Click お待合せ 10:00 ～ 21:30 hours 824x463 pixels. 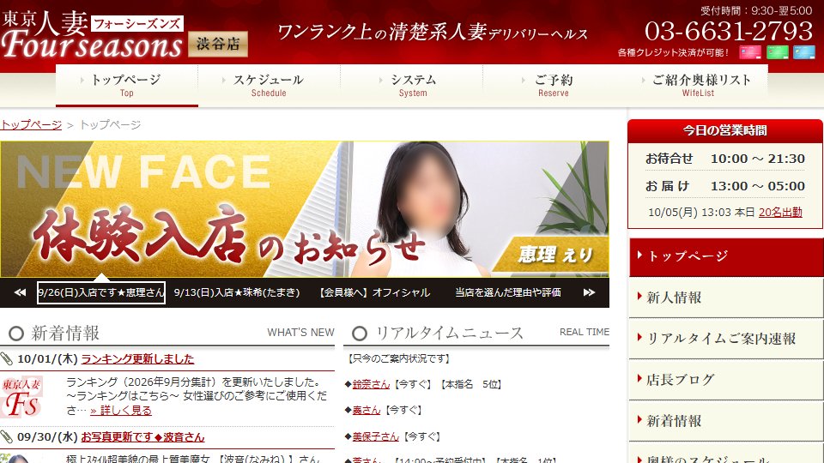pos(725,159)
